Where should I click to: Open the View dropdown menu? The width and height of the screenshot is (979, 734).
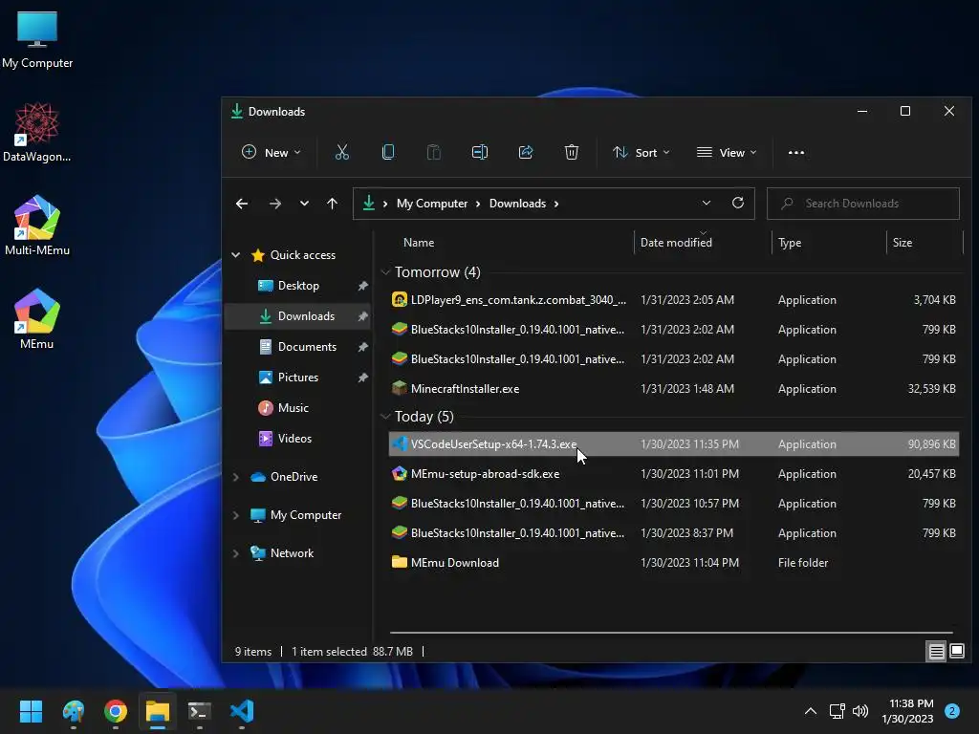727,152
